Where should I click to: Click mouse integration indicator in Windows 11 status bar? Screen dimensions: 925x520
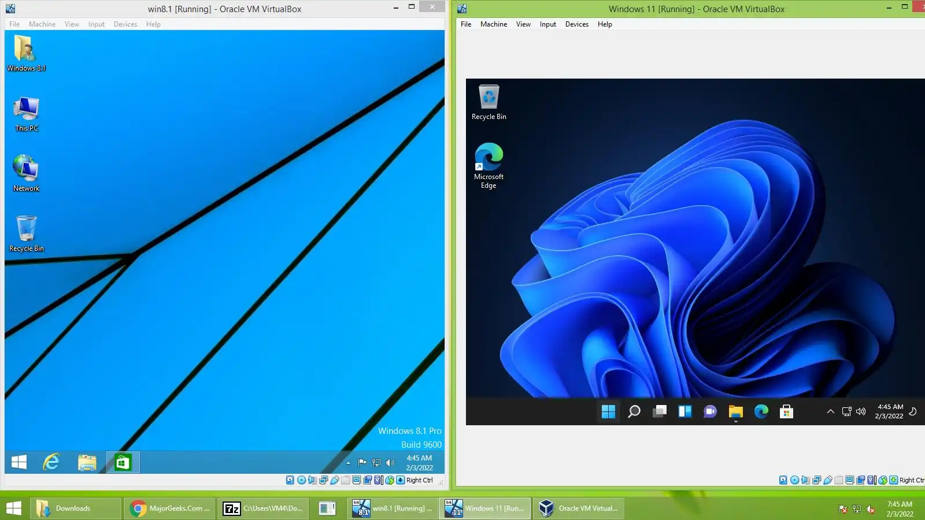(x=882, y=480)
